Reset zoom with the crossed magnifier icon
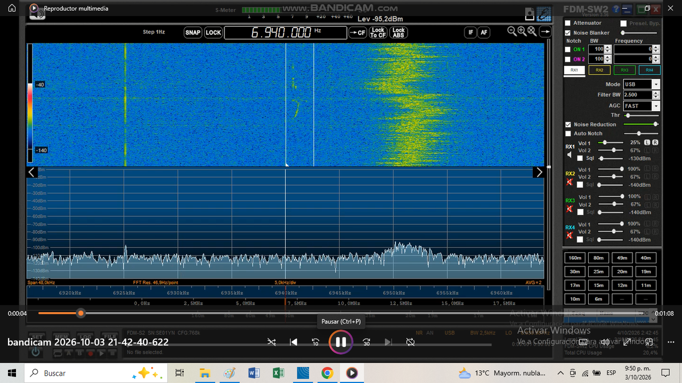Image resolution: width=682 pixels, height=383 pixels. [x=531, y=31]
